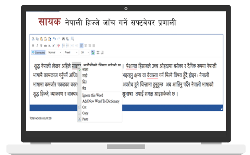This screenshot has height=155, width=250.
Task: Select Paste in the context menu
Action: [85, 119]
